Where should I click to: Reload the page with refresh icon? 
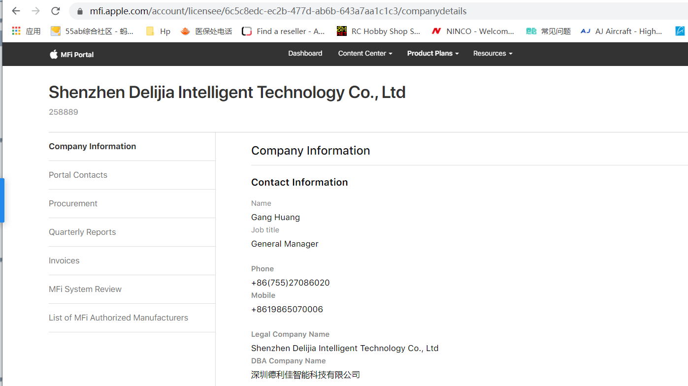click(x=56, y=11)
